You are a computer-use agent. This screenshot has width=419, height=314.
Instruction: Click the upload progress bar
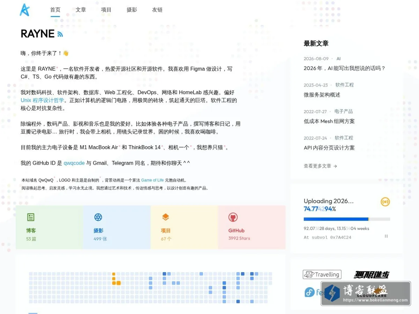pyautogui.click(x=347, y=219)
